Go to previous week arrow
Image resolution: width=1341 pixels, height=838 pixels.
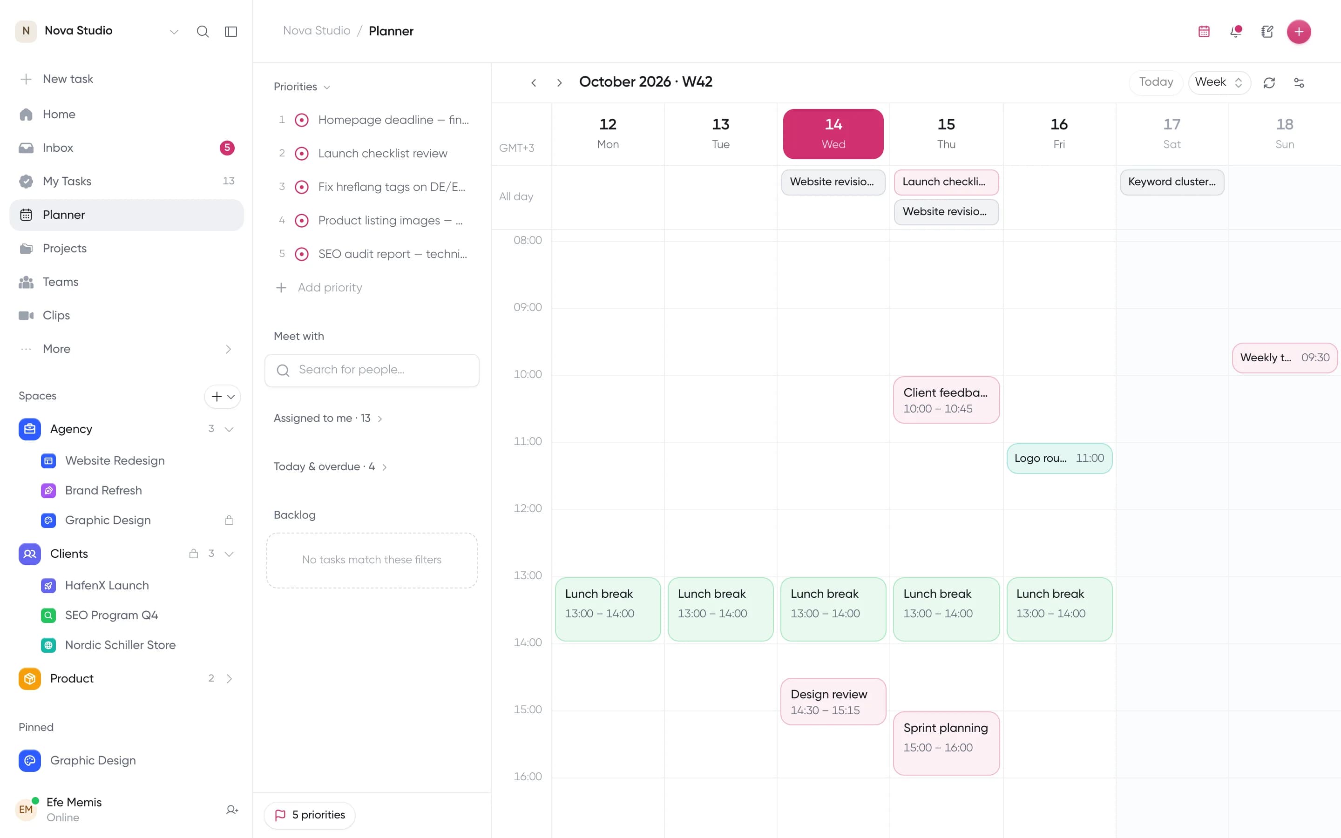point(534,82)
